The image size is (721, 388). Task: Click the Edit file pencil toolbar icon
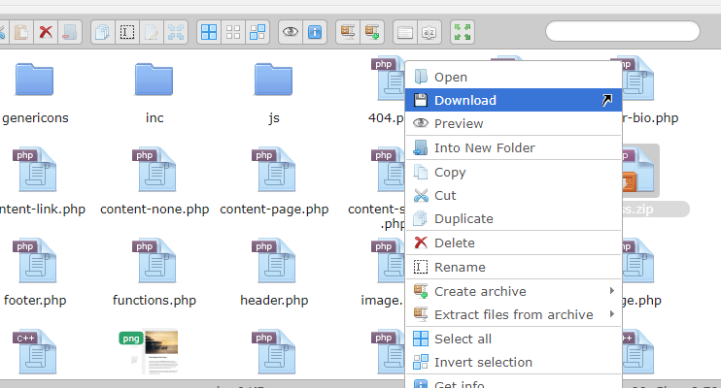pyautogui.click(x=152, y=32)
